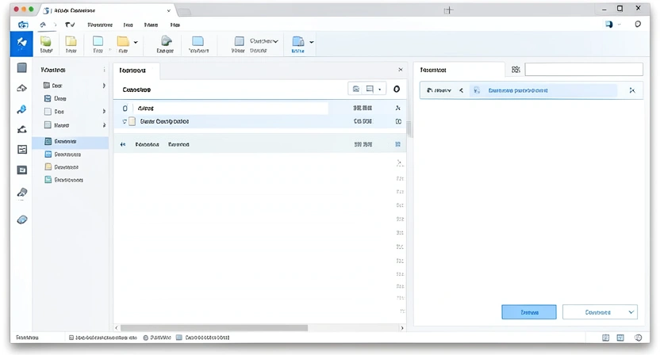This screenshot has width=660, height=355.
Task: Click the collapse icon at breadcrumb bar end
Action: (632, 90)
